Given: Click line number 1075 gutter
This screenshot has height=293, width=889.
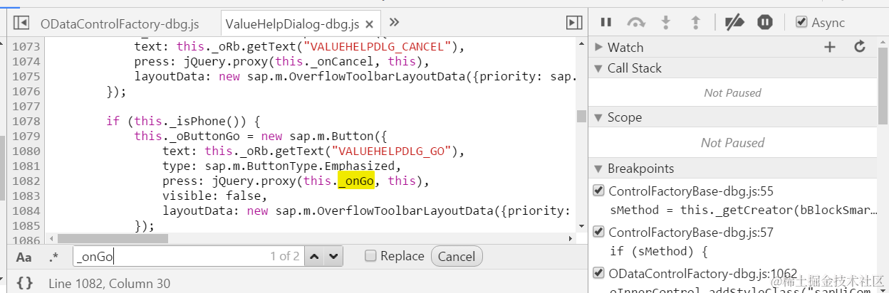Looking at the screenshot, I should 25,76.
